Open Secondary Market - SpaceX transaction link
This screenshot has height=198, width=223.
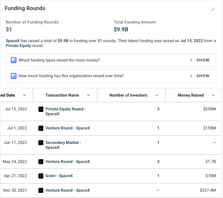pos(63,145)
